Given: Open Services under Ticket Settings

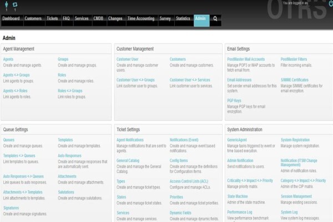Looking at the screenshot, I should 123,213.
